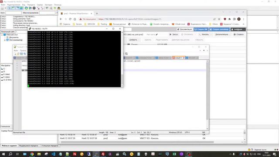Open Chrome profile avatar

pos(239,19)
